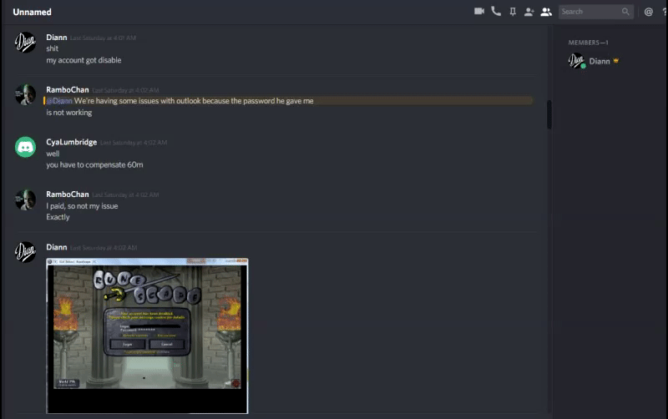Click the CyaLumbridge username
The width and height of the screenshot is (668, 419).
(72, 142)
